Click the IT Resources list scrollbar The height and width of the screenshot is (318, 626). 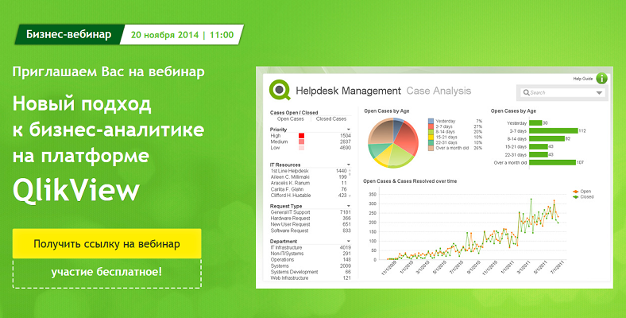tap(350, 183)
